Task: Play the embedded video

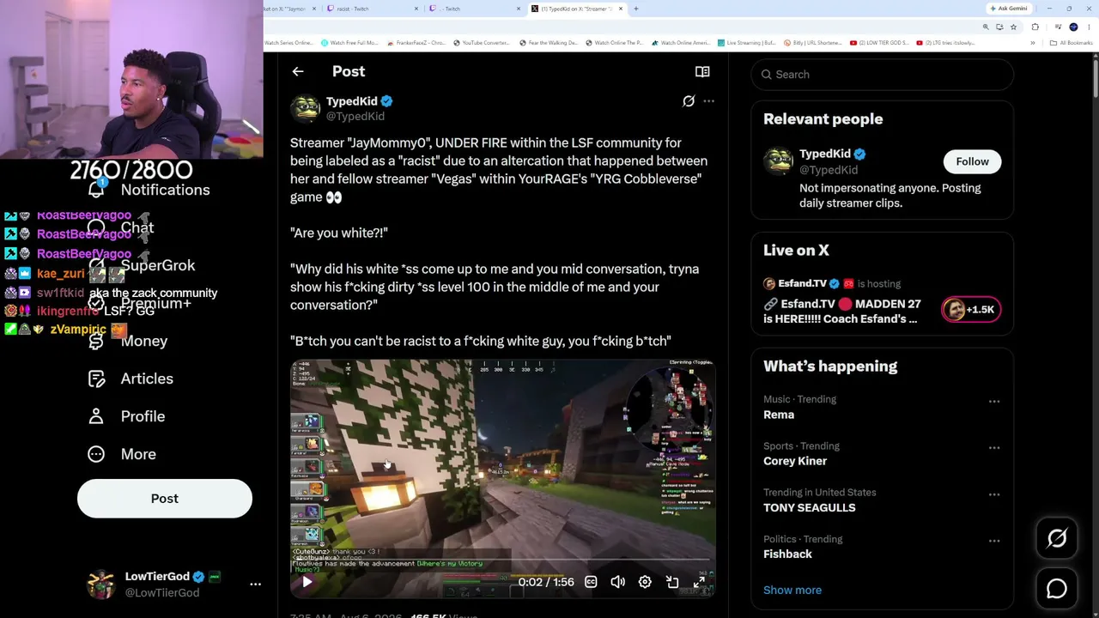Action: pyautogui.click(x=307, y=582)
